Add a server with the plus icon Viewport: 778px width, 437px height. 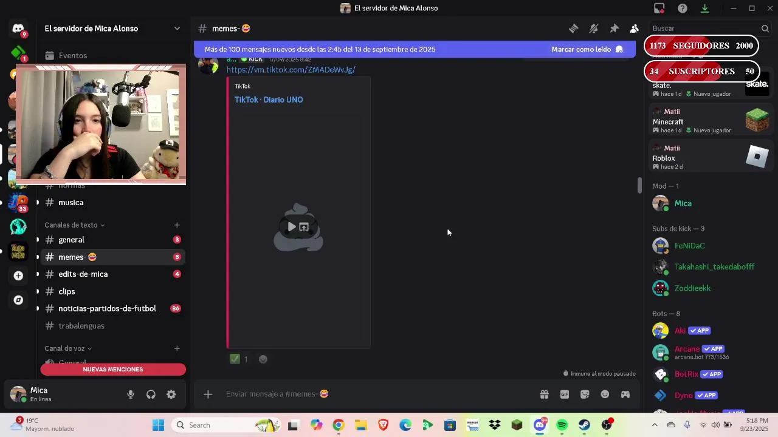tap(18, 276)
